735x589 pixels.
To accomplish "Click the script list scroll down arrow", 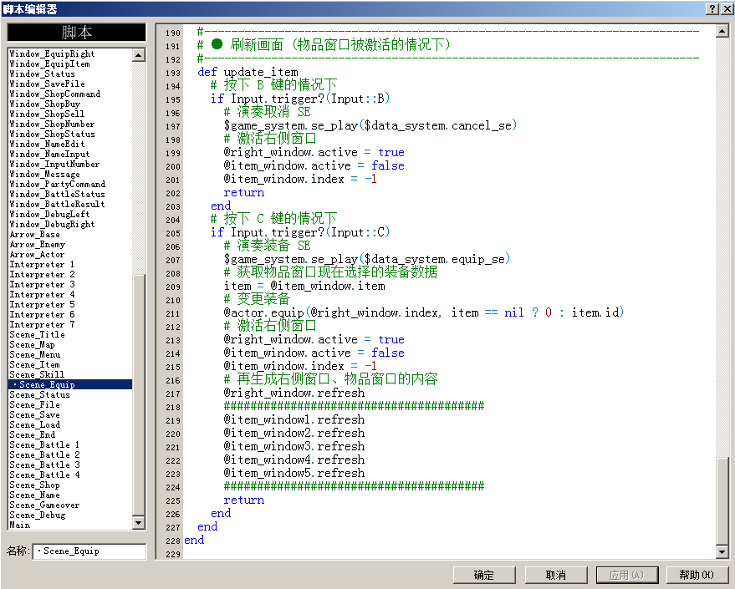I will [x=139, y=522].
